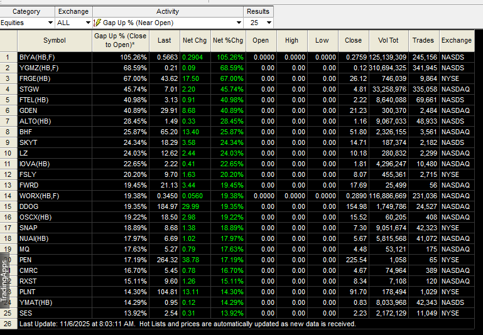The height and width of the screenshot is (335, 483).
Task: Click BHF's gap up value 25.87%
Action: 135,132
